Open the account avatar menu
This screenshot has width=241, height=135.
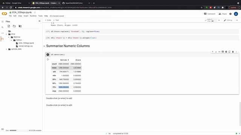click(x=236, y=14)
